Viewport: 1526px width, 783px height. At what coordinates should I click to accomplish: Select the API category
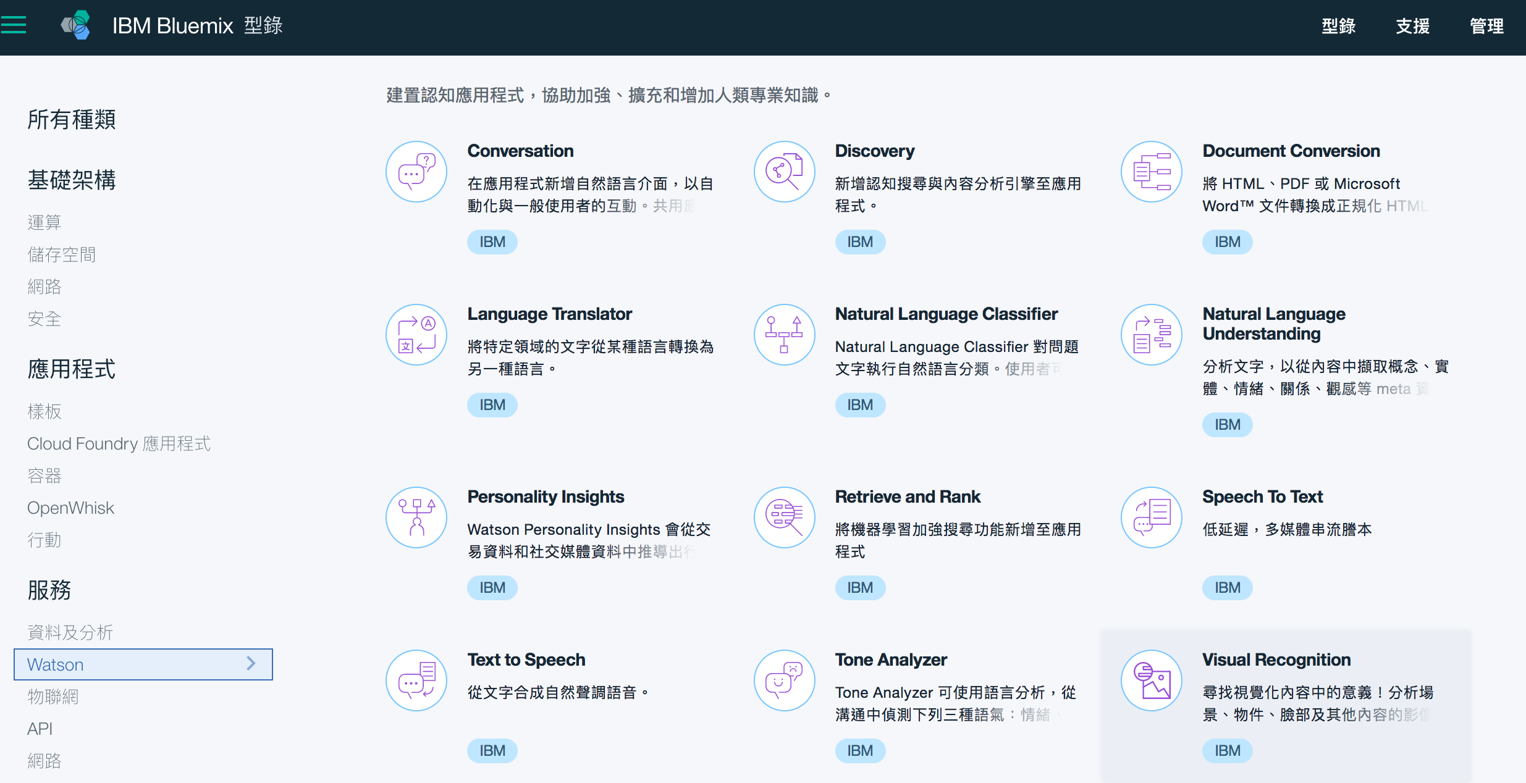40,729
